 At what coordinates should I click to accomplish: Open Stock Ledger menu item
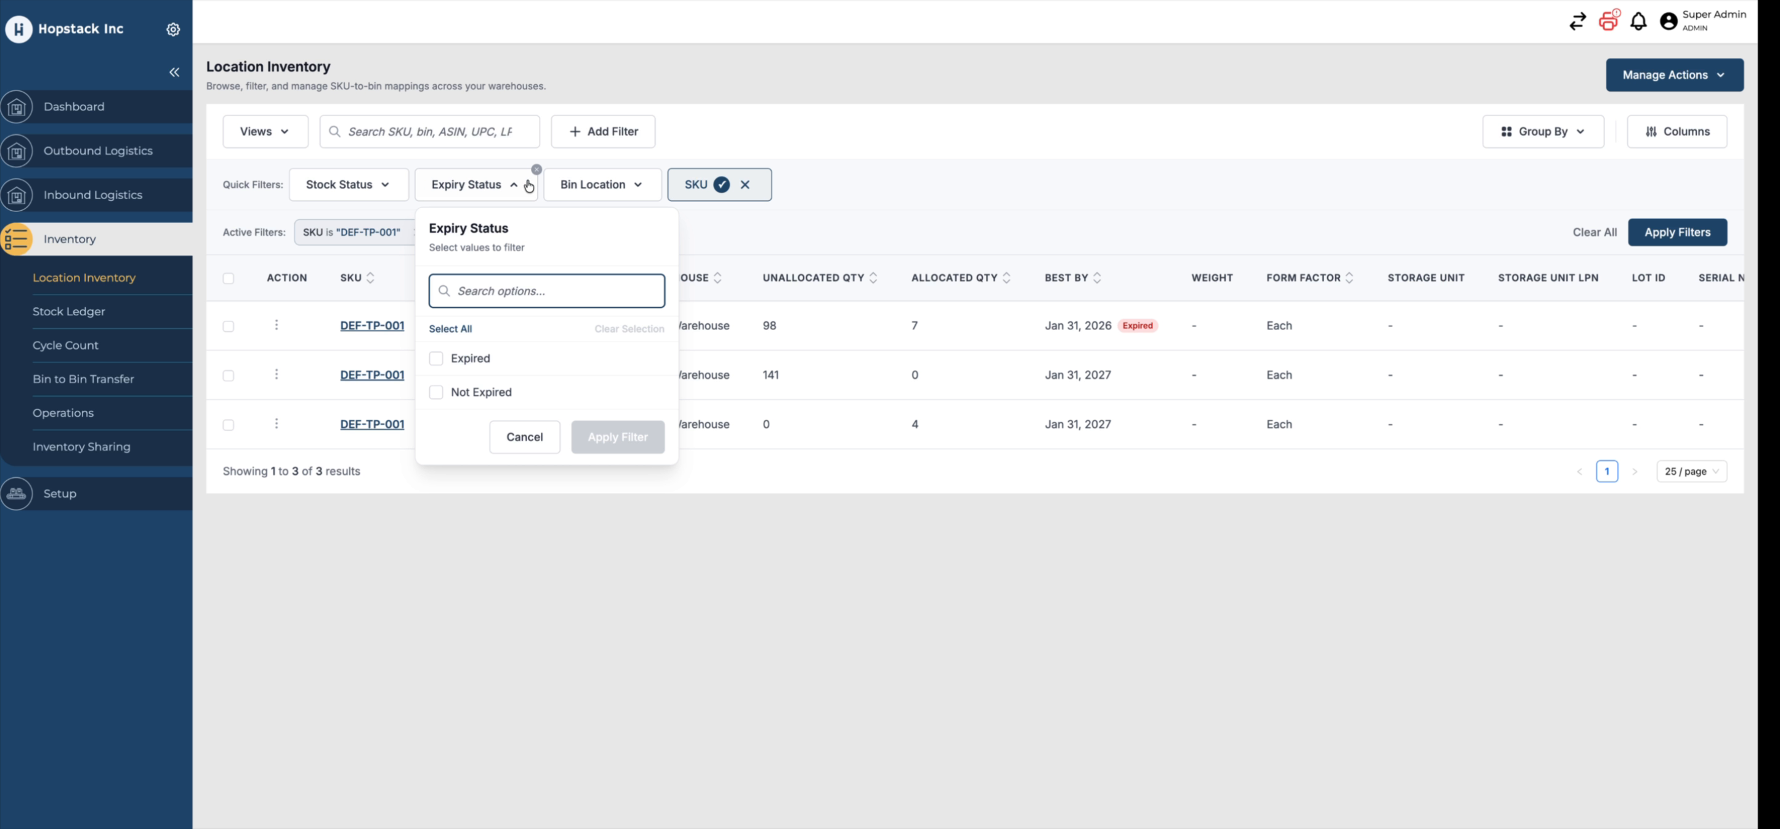coord(68,312)
